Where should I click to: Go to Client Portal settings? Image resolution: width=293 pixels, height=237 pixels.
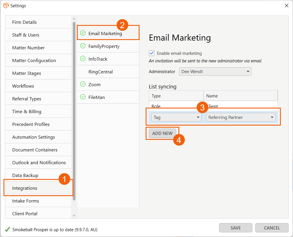[38, 214]
